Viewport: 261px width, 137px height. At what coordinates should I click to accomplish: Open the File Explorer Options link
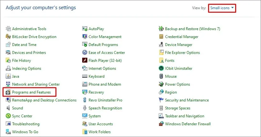[x=182, y=53]
